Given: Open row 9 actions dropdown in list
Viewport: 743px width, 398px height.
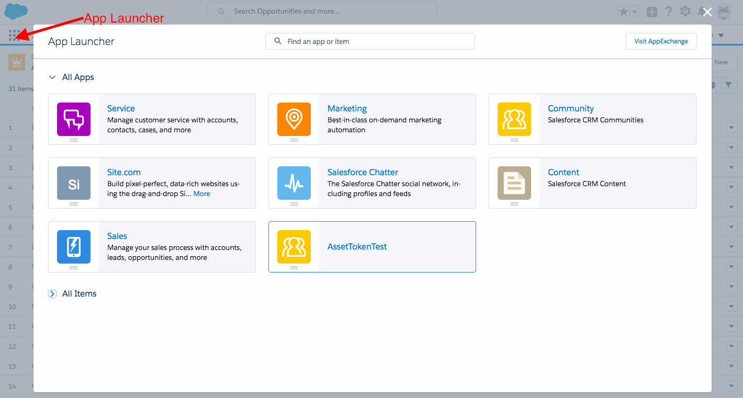Looking at the screenshot, I should 731,287.
